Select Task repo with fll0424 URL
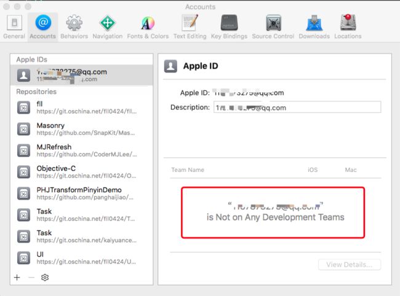 click(x=82, y=215)
